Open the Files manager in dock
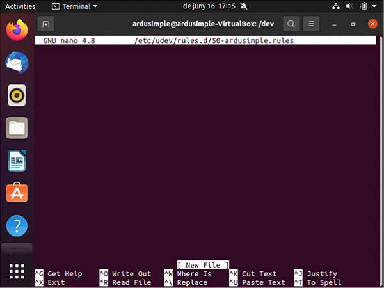Image resolution: width=384 pixels, height=288 pixels. 17,128
